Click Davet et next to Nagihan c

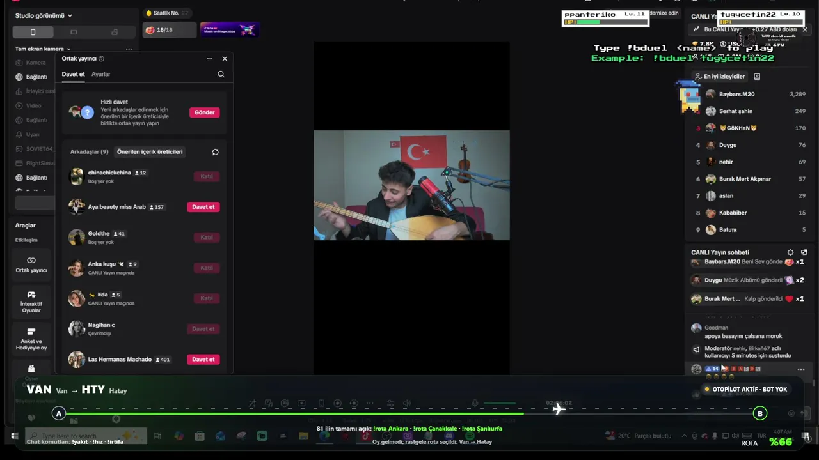click(x=203, y=329)
